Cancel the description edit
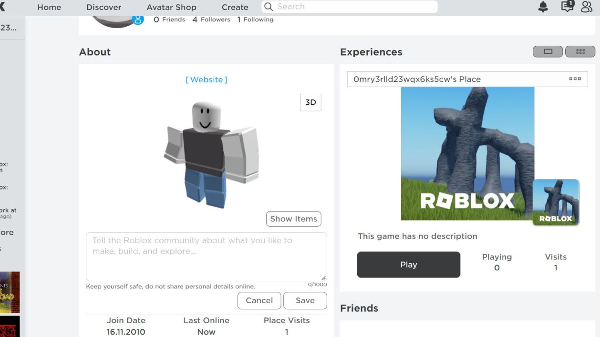The image size is (600, 337). point(259,300)
